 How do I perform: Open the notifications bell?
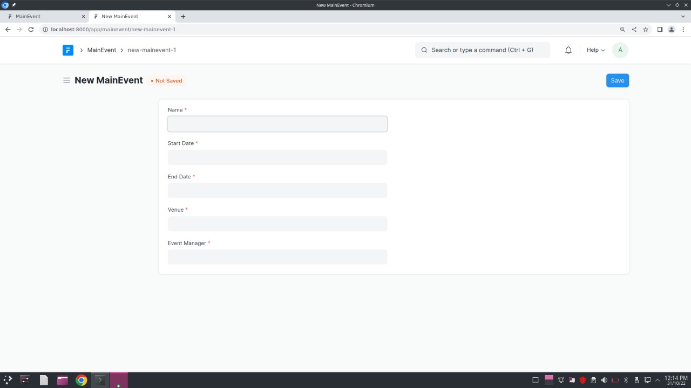[568, 50]
